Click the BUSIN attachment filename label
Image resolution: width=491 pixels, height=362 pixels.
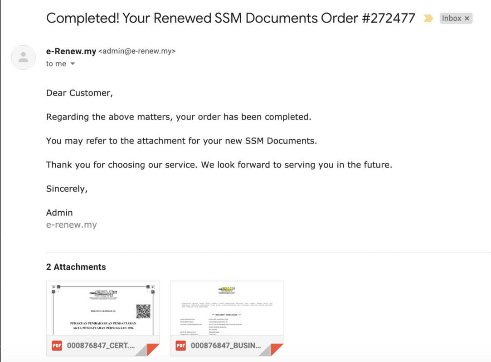click(x=226, y=346)
